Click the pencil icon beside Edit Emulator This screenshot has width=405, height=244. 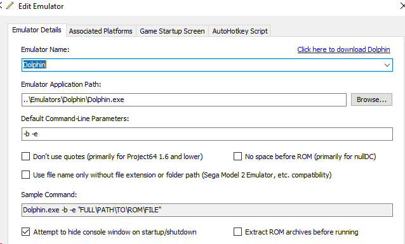(x=10, y=6)
